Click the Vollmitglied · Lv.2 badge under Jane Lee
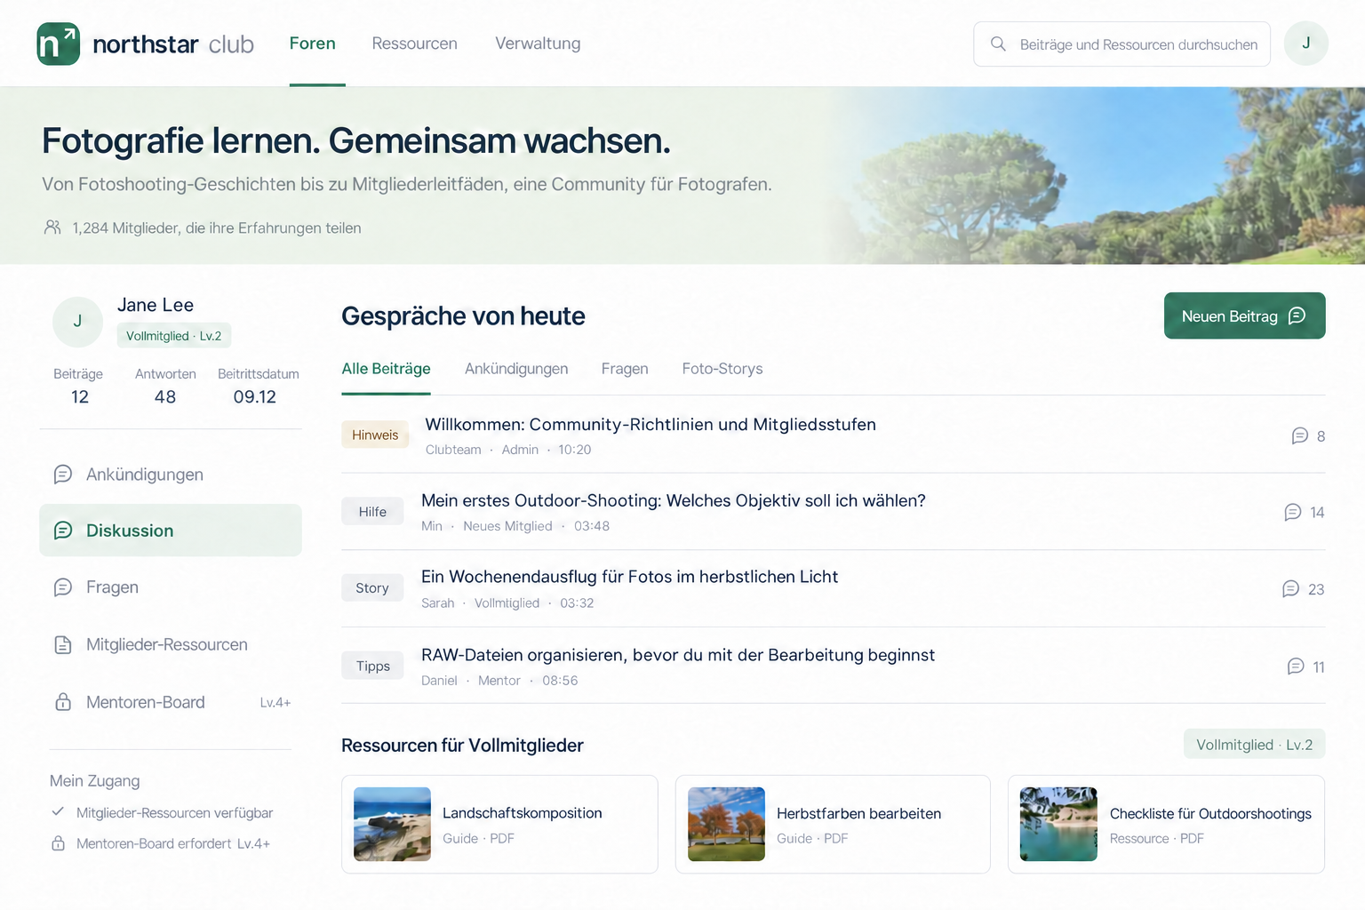Viewport: 1365px width, 910px height. pos(174,336)
